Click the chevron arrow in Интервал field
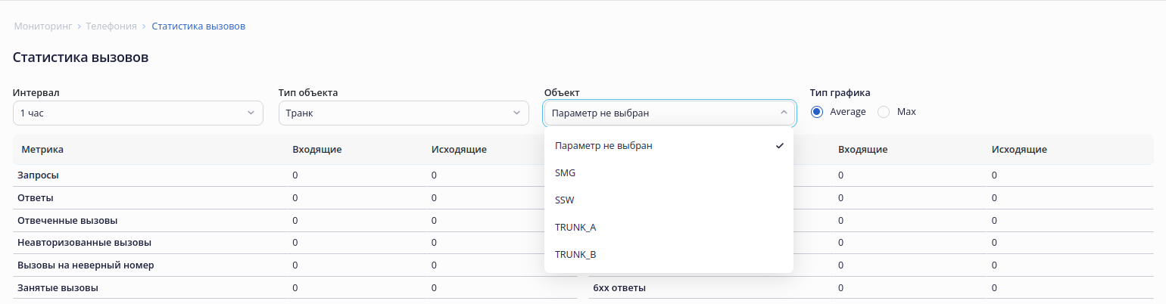1166x304 pixels. click(x=251, y=113)
